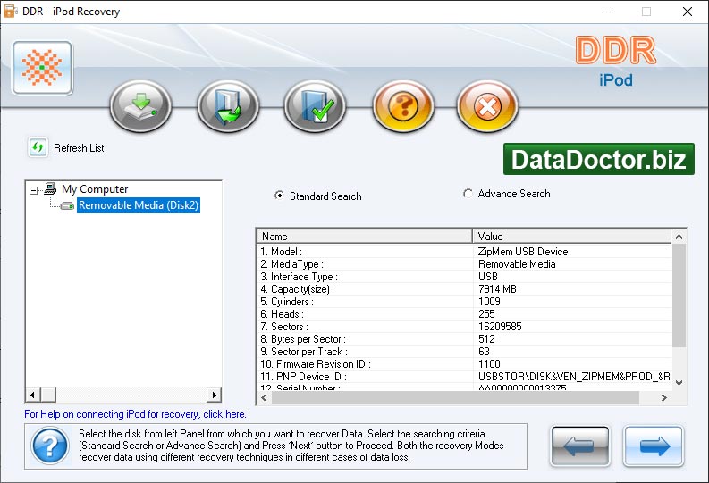
Task: Click the green Refresh List icon
Action: [38, 147]
